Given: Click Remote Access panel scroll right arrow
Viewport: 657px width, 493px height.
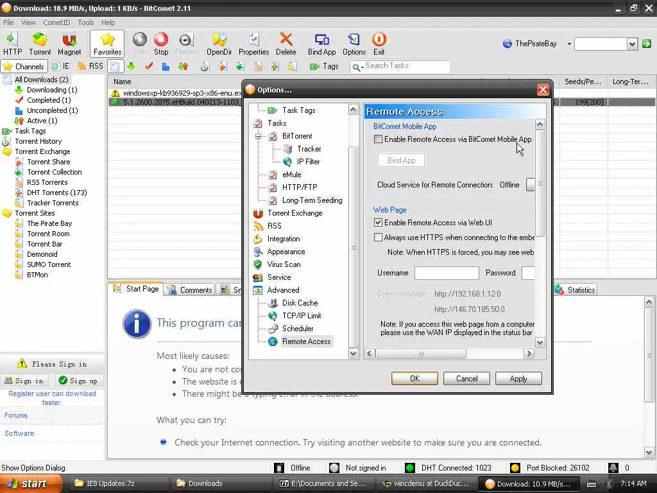Looking at the screenshot, I should [529, 354].
